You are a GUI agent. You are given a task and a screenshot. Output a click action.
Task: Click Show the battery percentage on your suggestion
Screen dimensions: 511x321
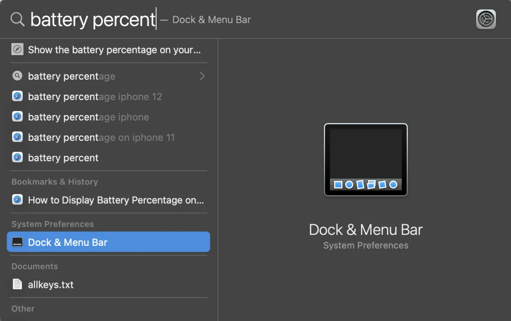[x=114, y=49]
